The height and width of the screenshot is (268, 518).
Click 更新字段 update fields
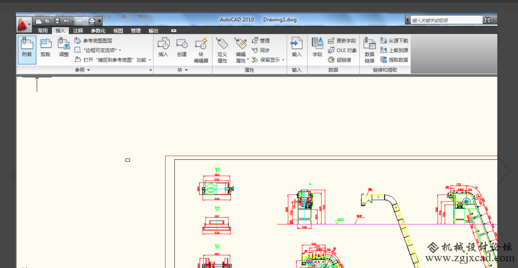click(342, 40)
